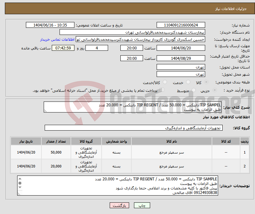255x214 pixels.
Task: Click the نام کالا column header
Action: [172, 141]
